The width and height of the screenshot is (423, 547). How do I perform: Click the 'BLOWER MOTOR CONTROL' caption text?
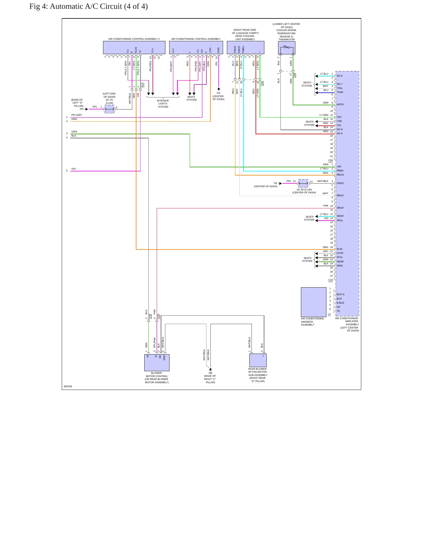157,375
